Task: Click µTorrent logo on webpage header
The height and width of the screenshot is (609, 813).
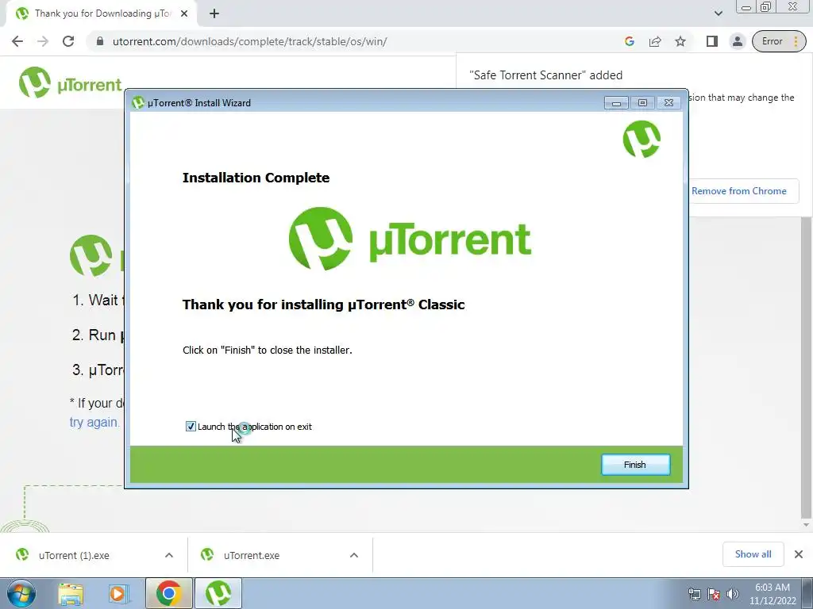Action: pyautogui.click(x=70, y=82)
